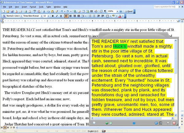This screenshot has height=133, width=184.
Task: Activate the Format Painter brush
Action: [x=57, y=11]
